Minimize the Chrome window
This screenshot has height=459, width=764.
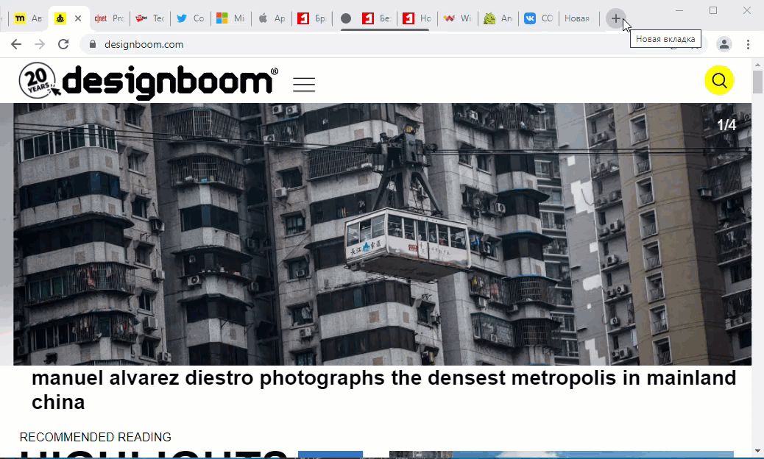coord(679,10)
